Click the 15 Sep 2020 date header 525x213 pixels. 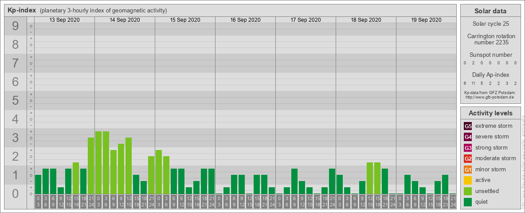(x=185, y=20)
